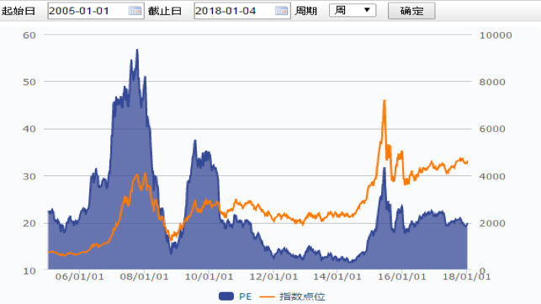Viewport: 541px width, 304px height.
Task: Click left axis value 60
Action: pyautogui.click(x=29, y=35)
